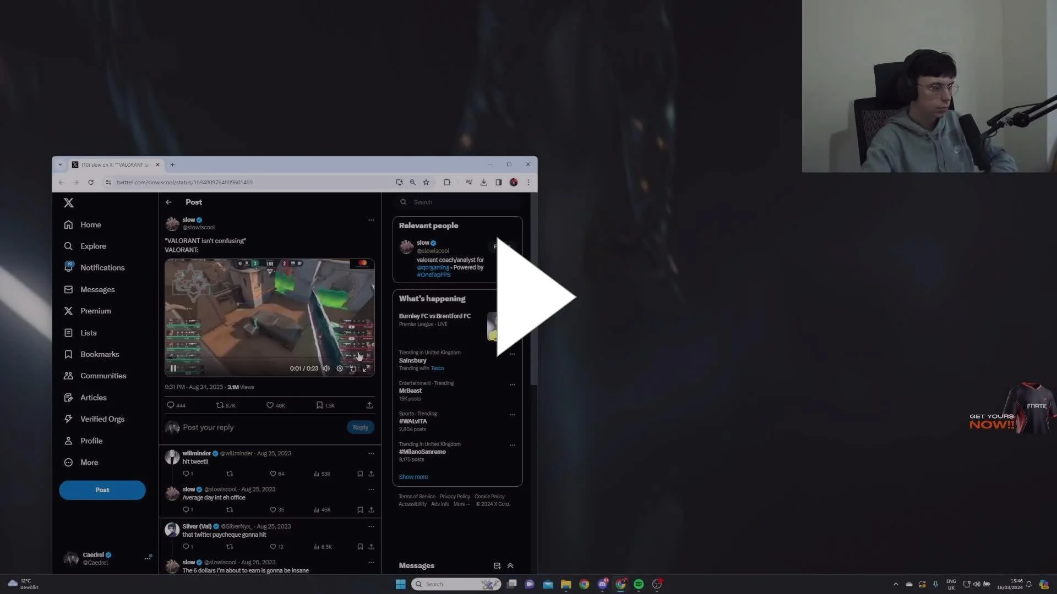The width and height of the screenshot is (1057, 594).
Task: Go back using Post arrow
Action: tap(168, 202)
